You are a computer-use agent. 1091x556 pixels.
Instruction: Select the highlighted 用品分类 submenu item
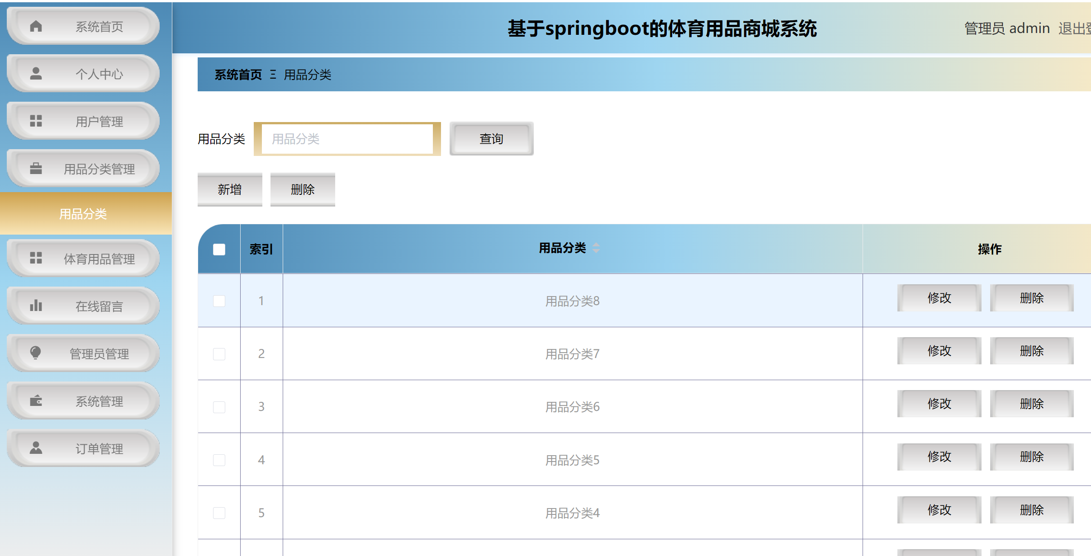(85, 213)
